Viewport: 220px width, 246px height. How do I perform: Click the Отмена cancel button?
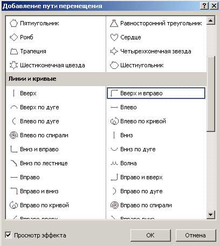click(x=196, y=235)
